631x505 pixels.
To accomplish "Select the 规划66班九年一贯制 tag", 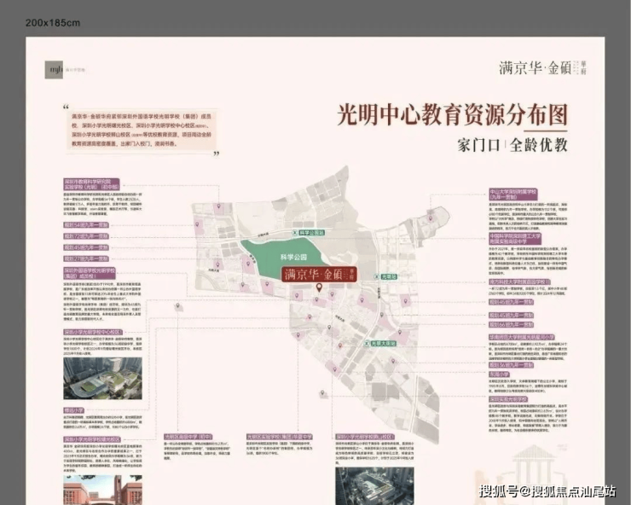I will coord(511,324).
